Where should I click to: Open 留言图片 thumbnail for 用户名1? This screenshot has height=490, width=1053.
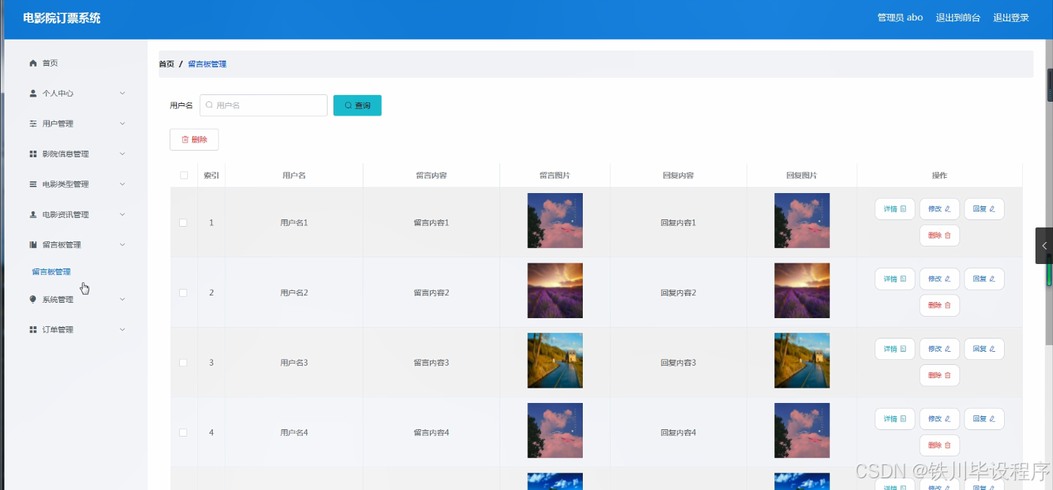[x=555, y=221]
